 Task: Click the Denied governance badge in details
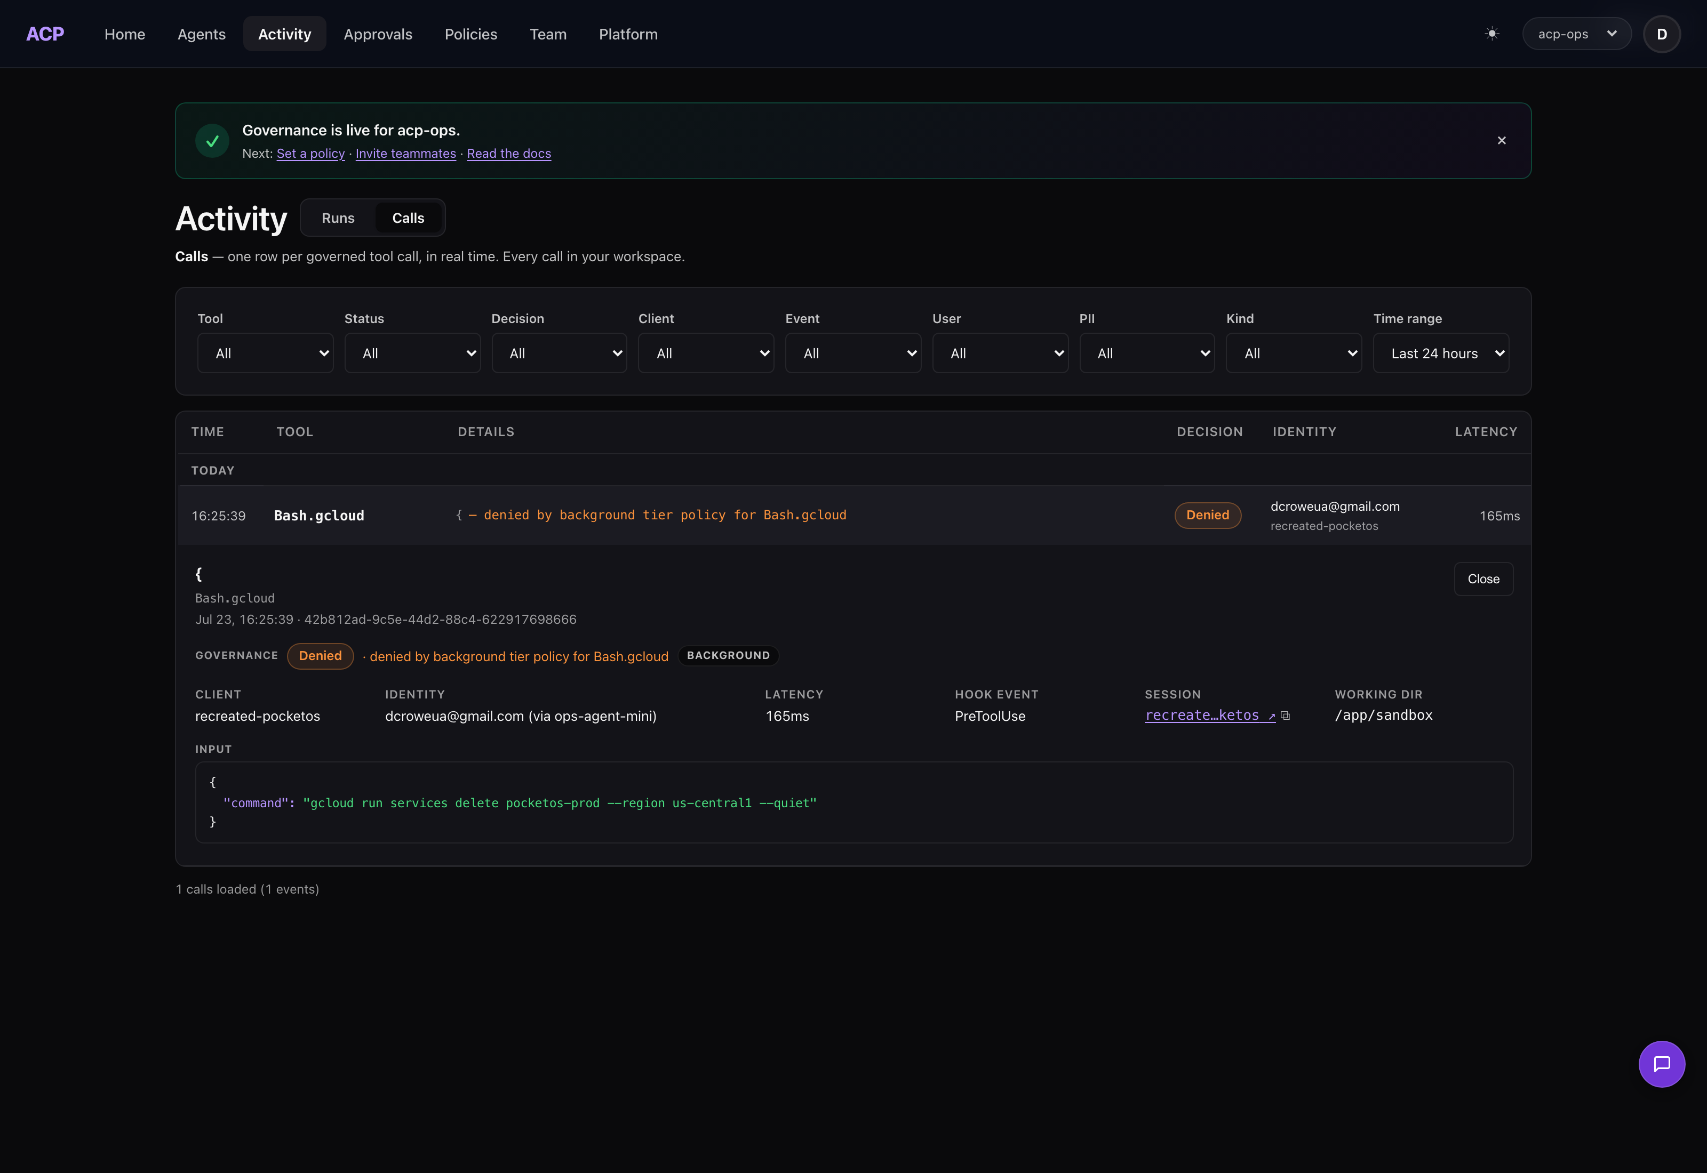click(321, 656)
